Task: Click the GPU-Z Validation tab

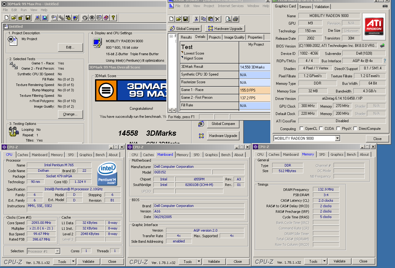Action: 322,7
